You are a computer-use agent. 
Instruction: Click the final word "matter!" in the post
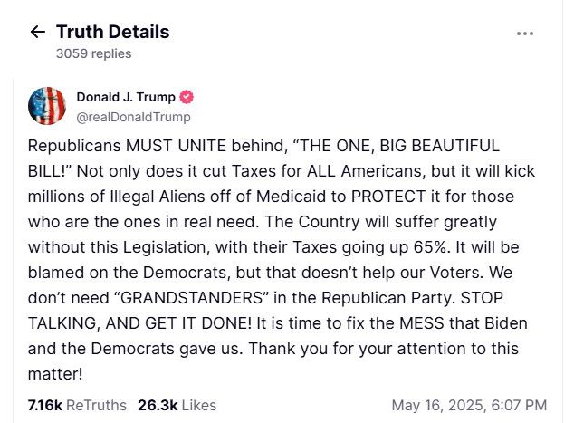click(55, 374)
